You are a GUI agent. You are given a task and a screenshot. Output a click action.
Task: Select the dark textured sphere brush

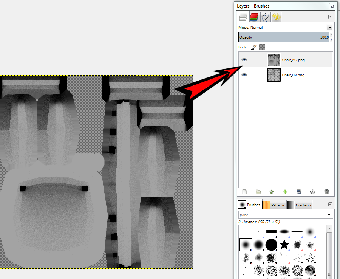pyautogui.click(x=310, y=270)
